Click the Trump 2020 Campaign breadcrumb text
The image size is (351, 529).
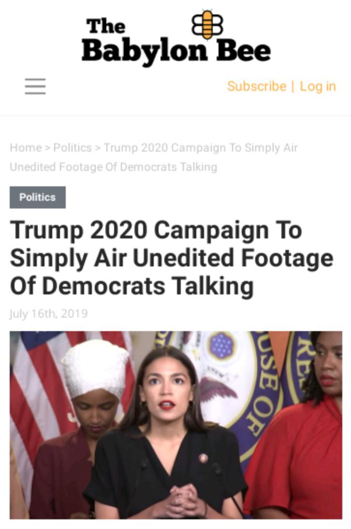201,148
